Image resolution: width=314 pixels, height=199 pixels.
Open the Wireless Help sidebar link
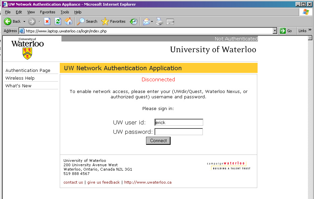[x=20, y=78]
